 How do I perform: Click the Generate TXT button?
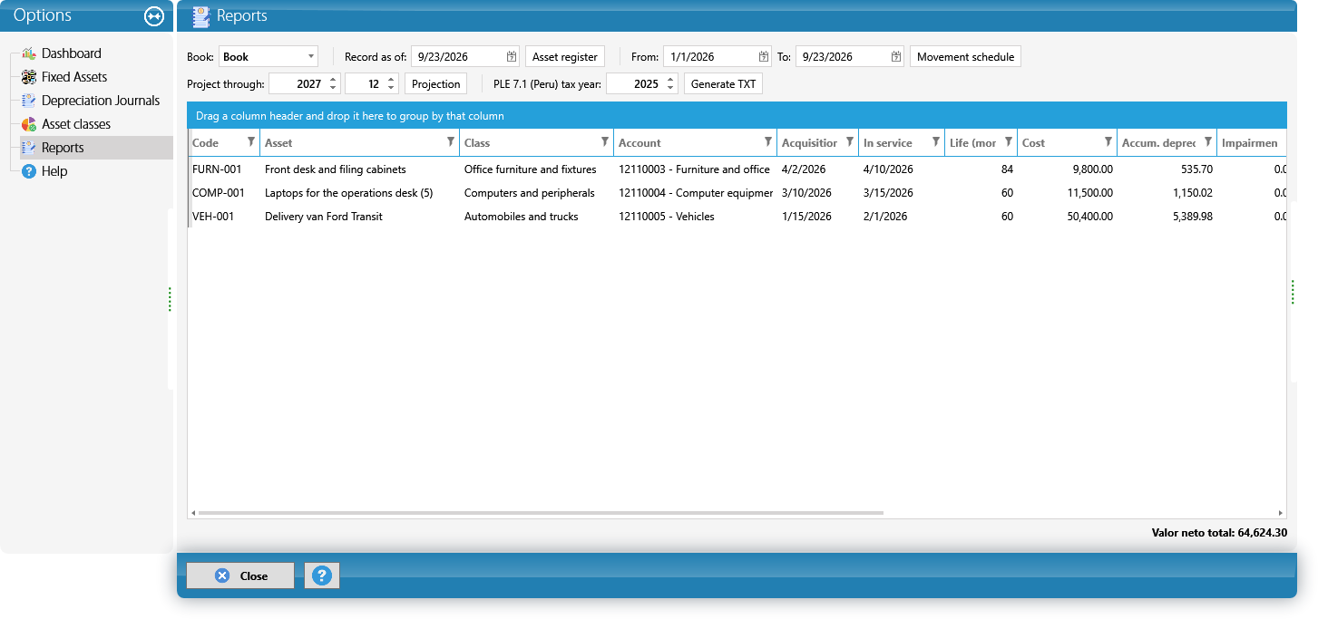723,83
